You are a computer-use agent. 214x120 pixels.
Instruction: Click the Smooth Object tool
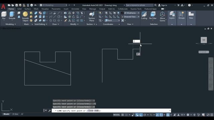tap(25, 16)
